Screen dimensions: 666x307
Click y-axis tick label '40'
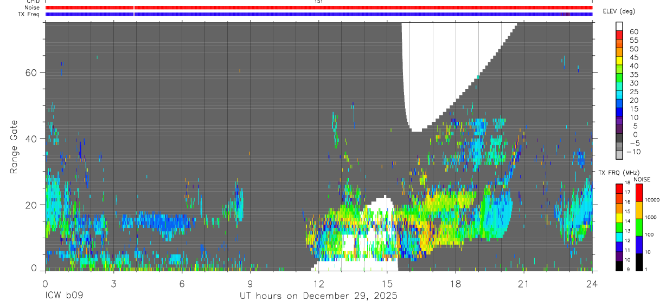[31, 139]
